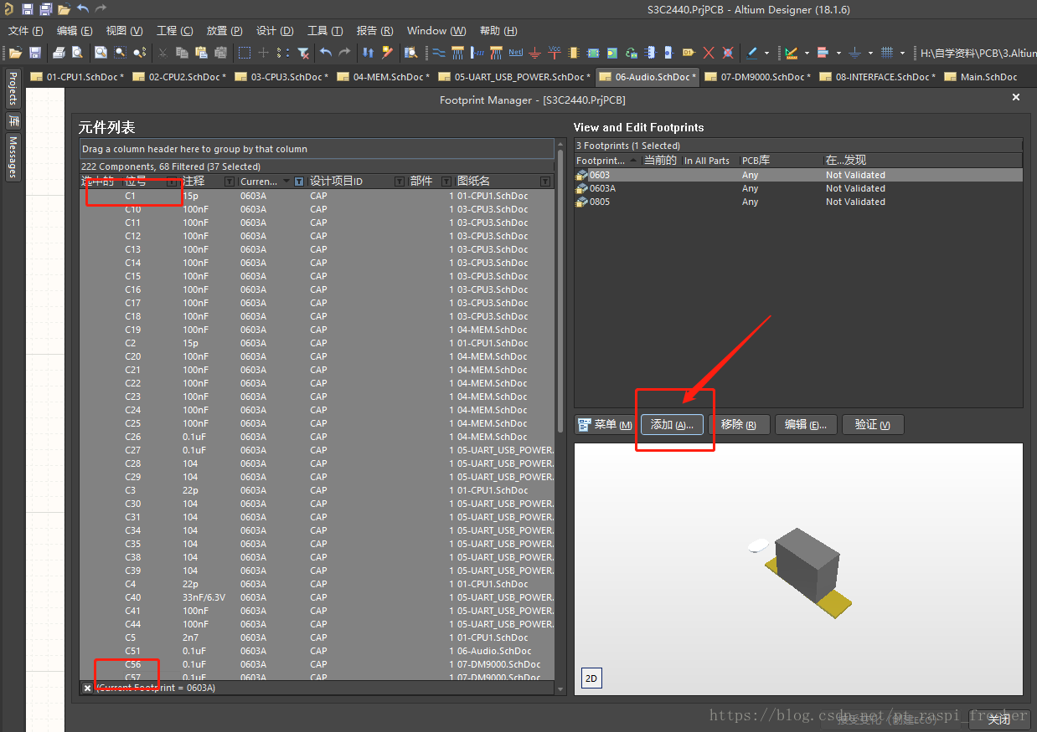Click the 菜单 (M) button

pyautogui.click(x=606, y=424)
